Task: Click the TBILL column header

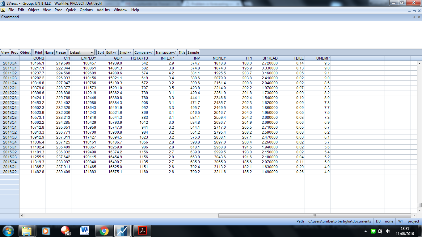Action: coord(292,58)
